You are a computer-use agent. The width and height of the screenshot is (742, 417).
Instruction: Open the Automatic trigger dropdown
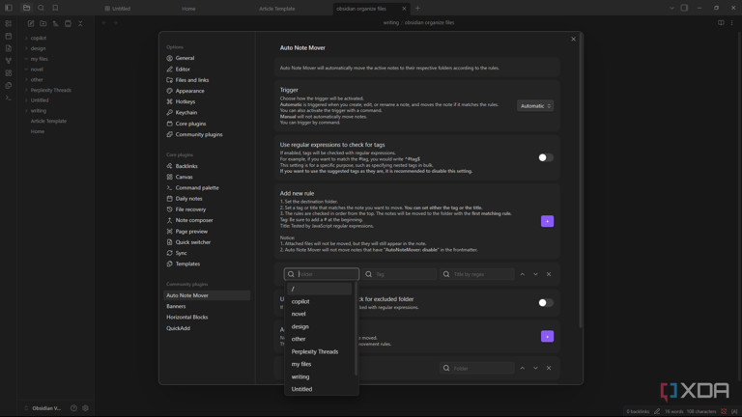tap(535, 106)
